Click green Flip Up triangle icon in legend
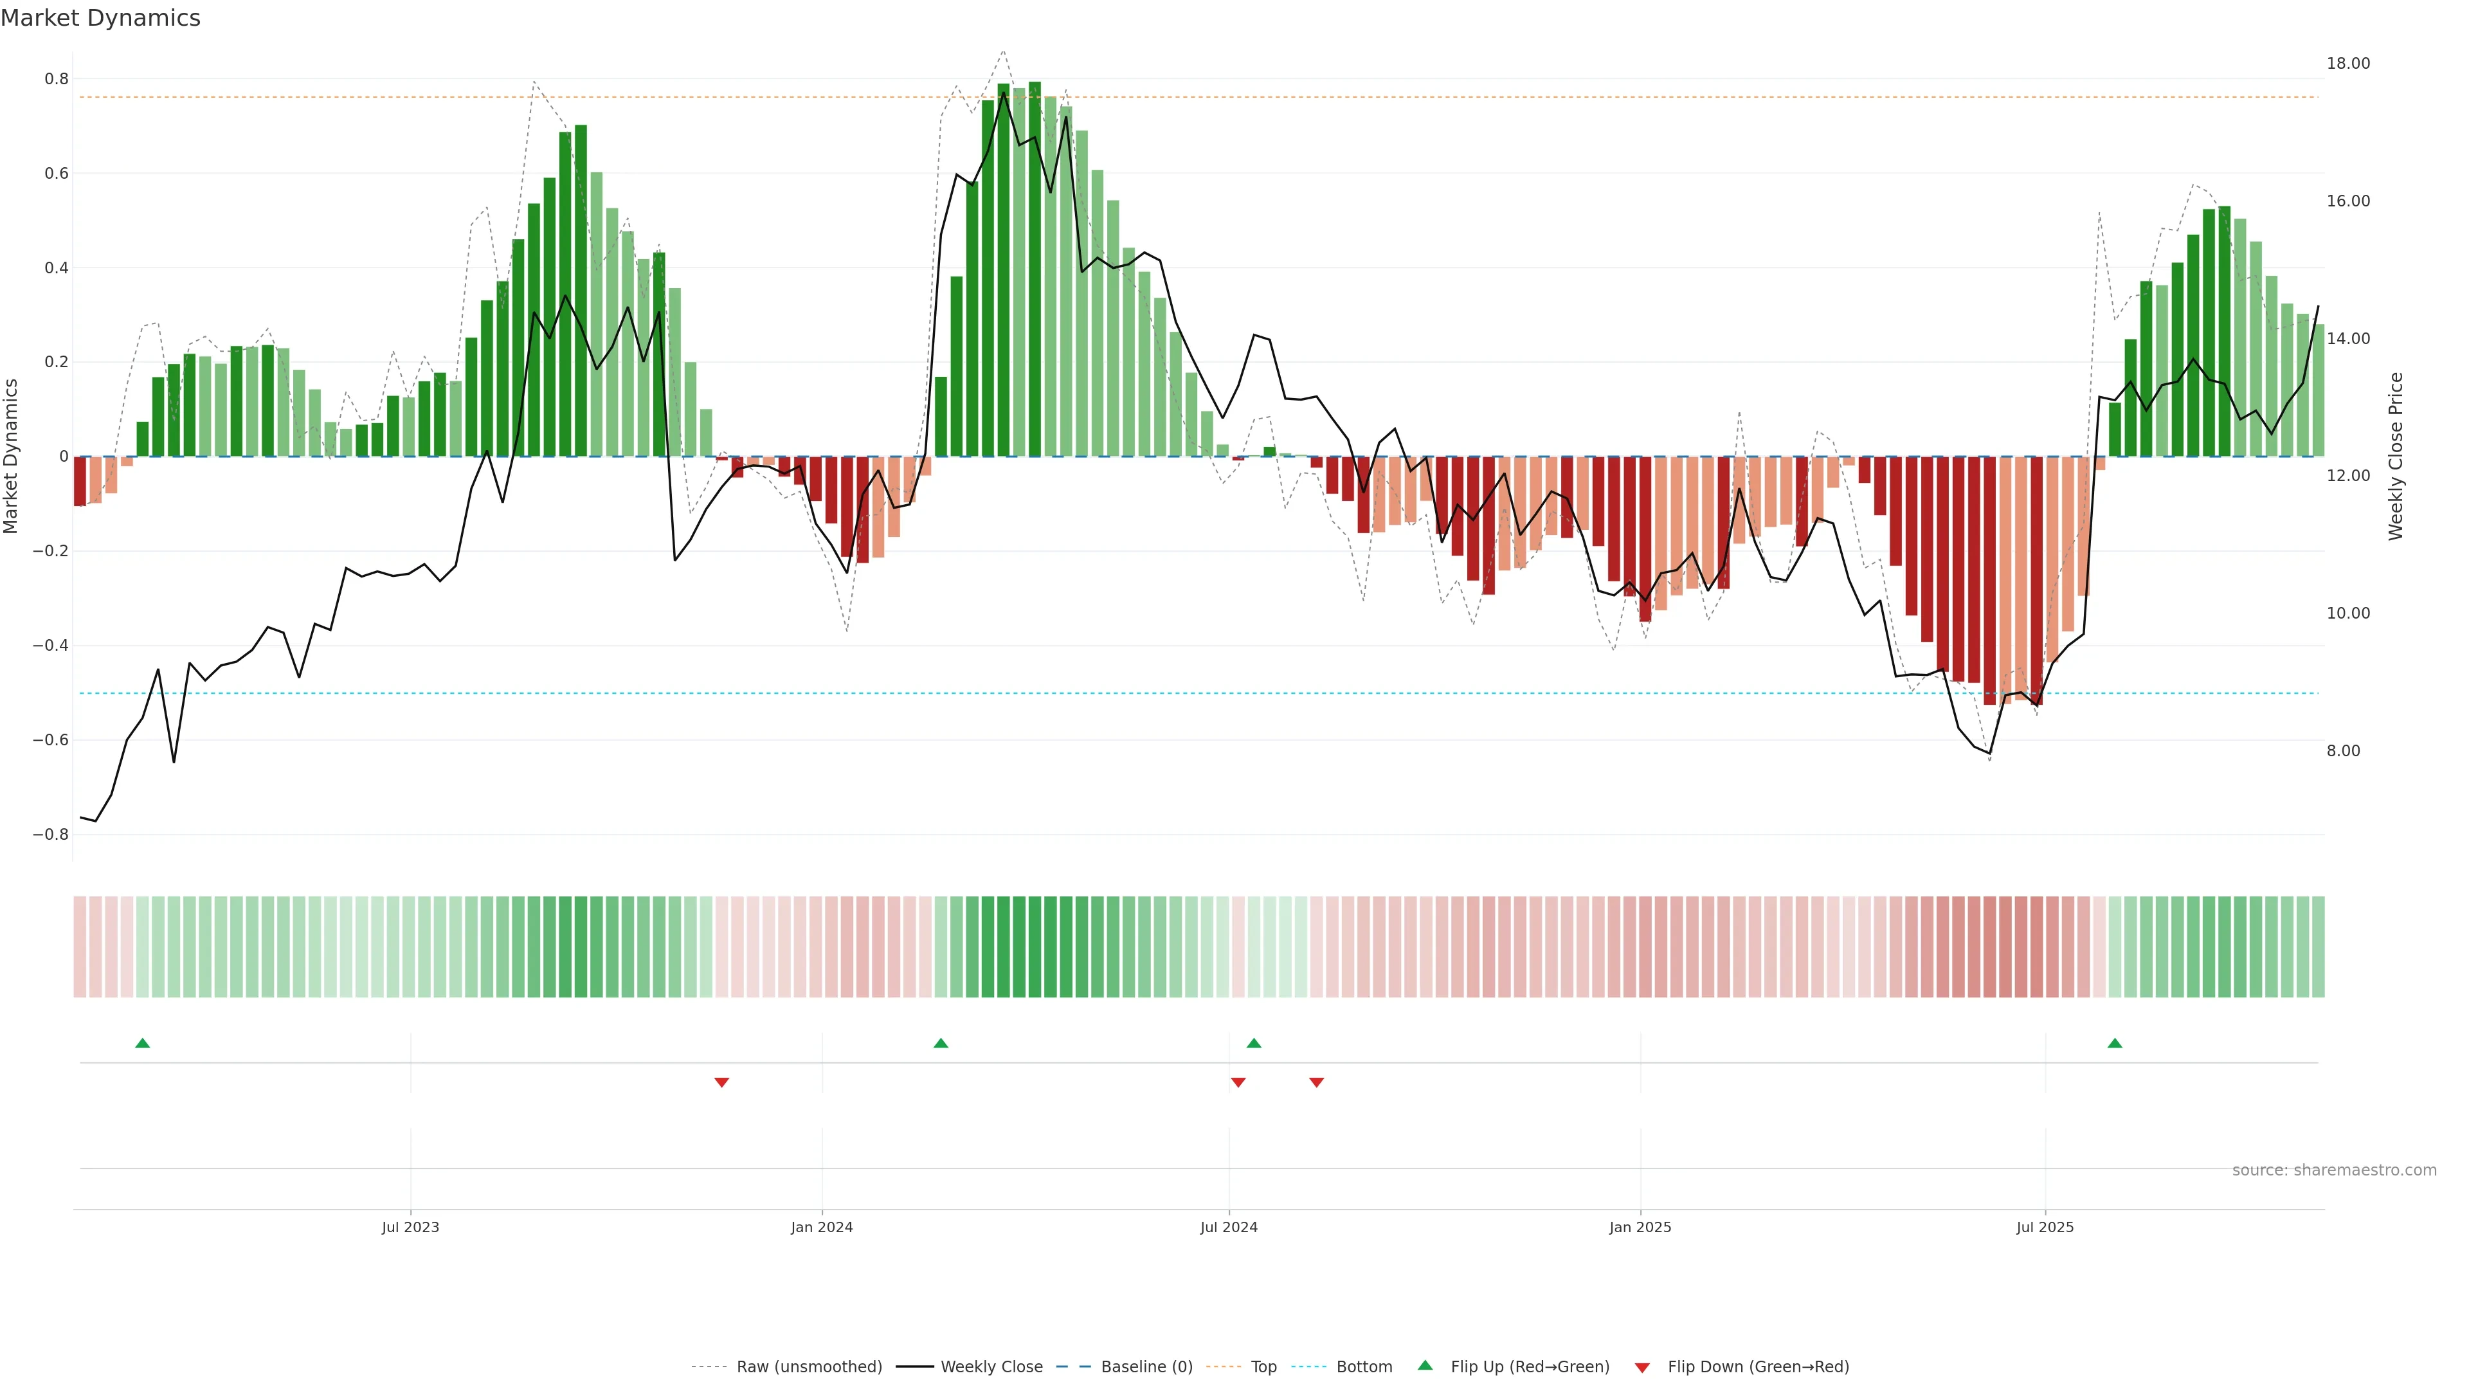Screen dimensions: 2469x1389 coord(1425,1365)
